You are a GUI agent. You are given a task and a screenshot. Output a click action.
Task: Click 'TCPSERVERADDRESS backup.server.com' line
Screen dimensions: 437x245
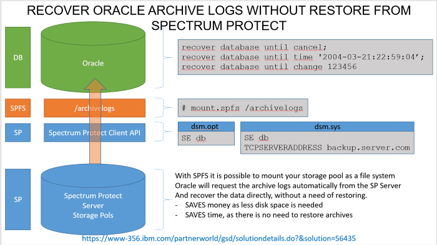coord(327,148)
